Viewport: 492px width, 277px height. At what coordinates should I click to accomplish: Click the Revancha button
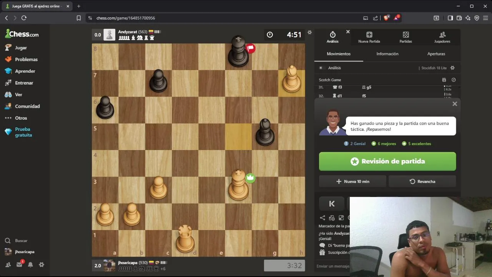(x=422, y=182)
